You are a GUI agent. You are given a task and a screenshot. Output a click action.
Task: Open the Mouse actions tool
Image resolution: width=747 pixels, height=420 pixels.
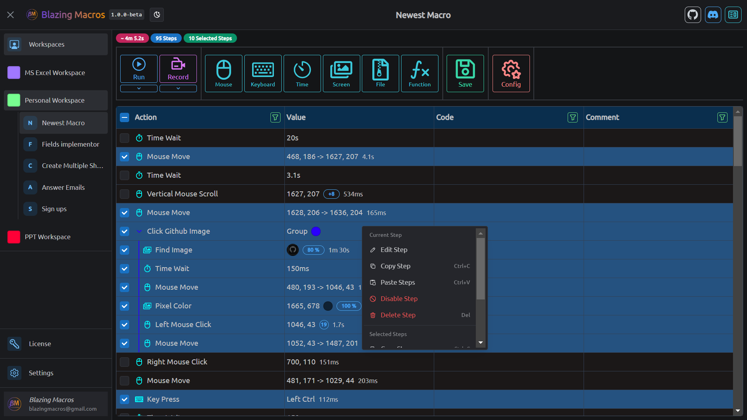tap(223, 73)
